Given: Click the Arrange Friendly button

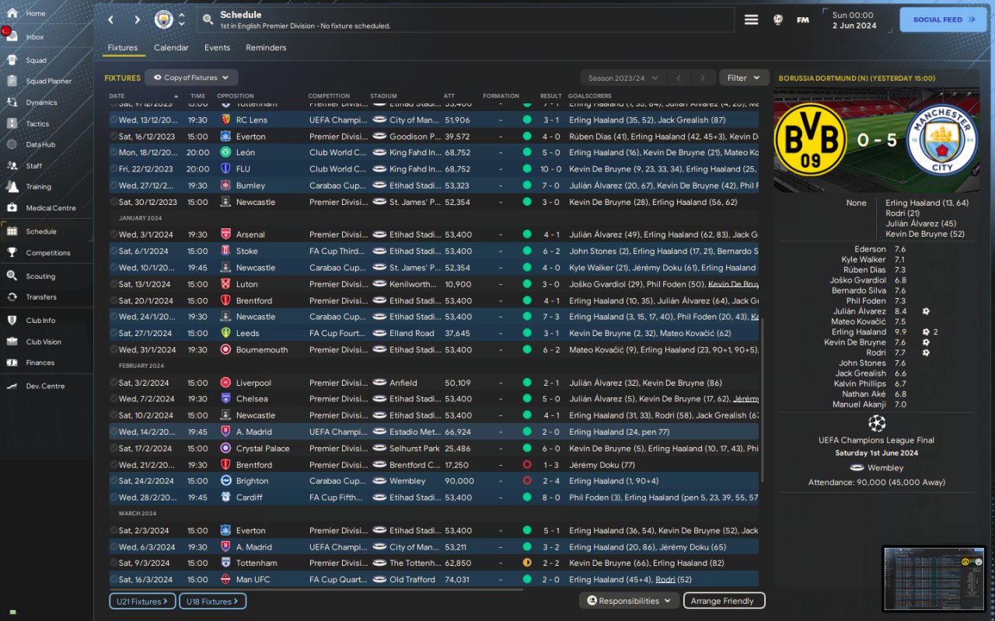Looking at the screenshot, I should tap(724, 601).
